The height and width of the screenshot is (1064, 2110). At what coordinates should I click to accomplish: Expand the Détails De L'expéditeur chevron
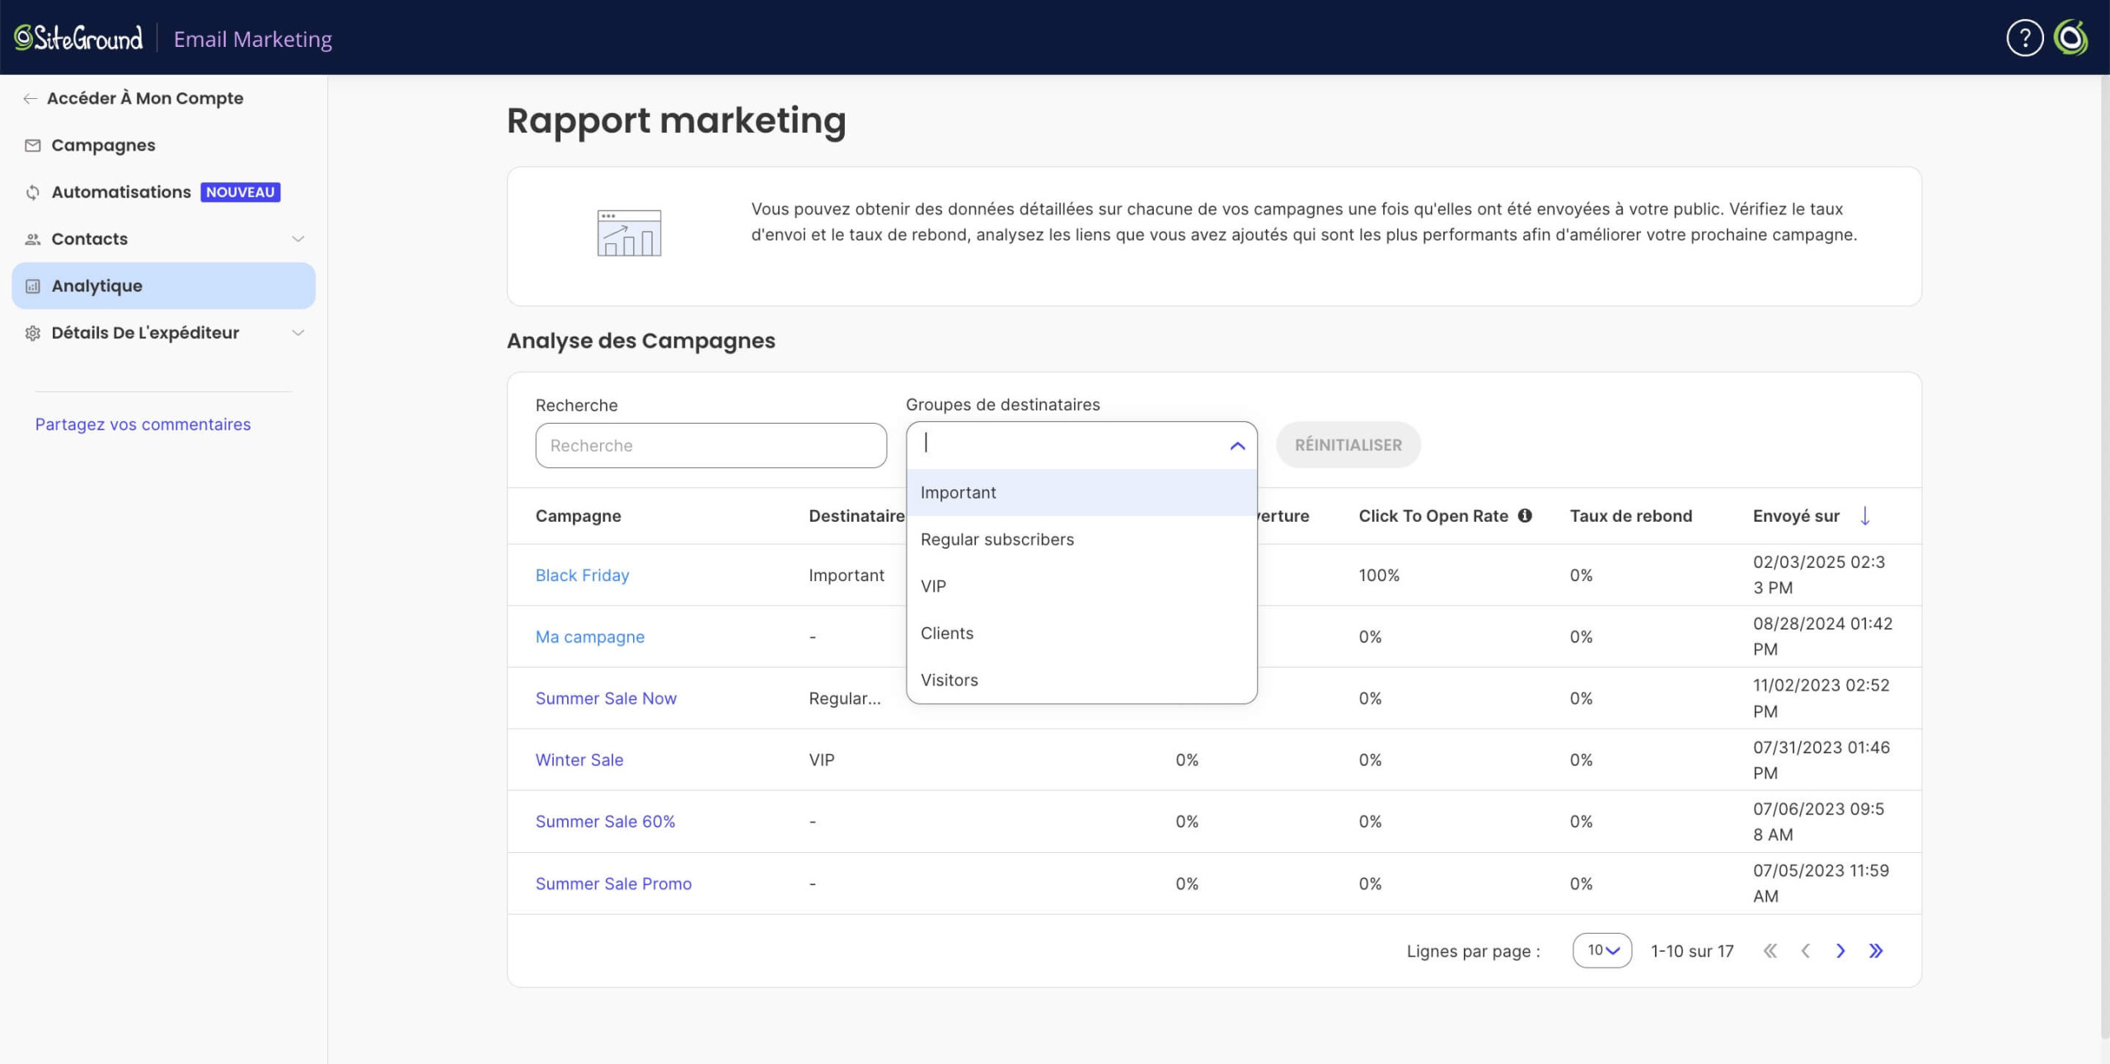pyautogui.click(x=298, y=334)
